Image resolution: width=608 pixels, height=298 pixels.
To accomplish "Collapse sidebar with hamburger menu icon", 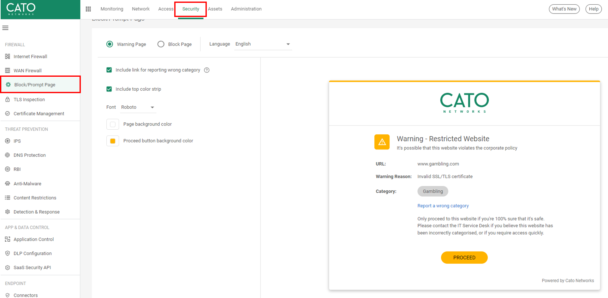I will point(5,28).
